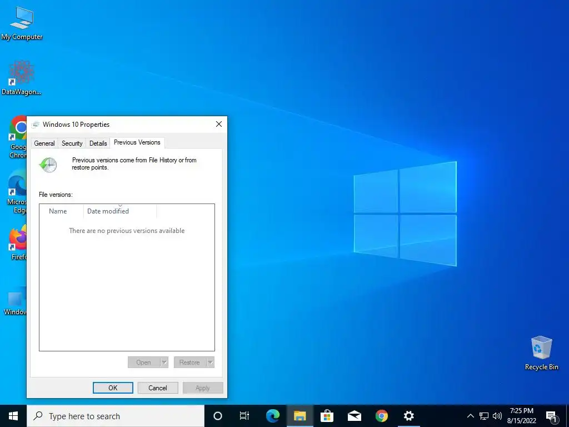This screenshot has height=427, width=569.
Task: Open File Explorer from the taskbar
Action: [x=300, y=416]
